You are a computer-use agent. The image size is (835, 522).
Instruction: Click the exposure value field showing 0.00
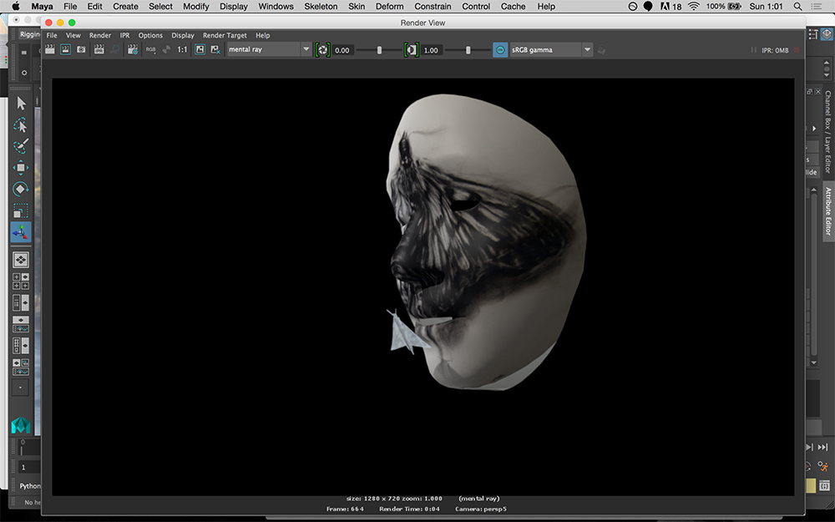pyautogui.click(x=342, y=50)
